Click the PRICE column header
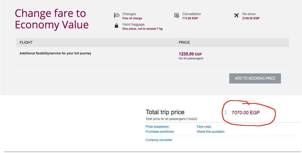Viewport: 302px width, 153px height. click(x=184, y=42)
